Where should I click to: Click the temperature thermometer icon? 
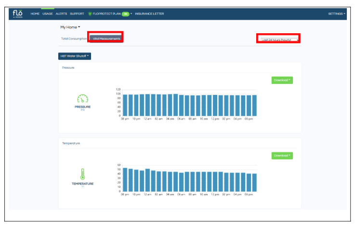click(x=83, y=174)
